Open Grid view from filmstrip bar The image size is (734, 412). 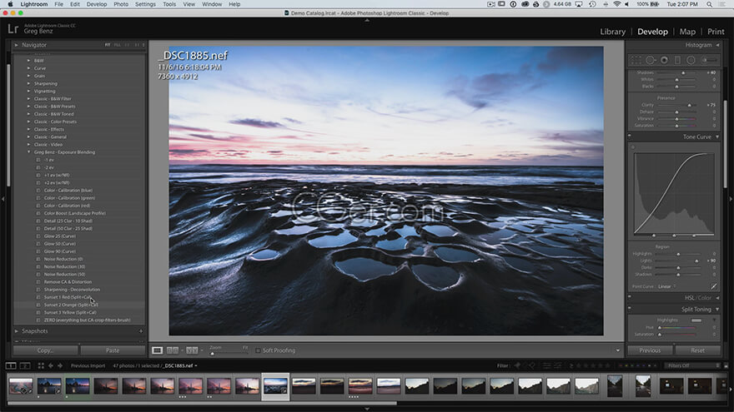41,365
